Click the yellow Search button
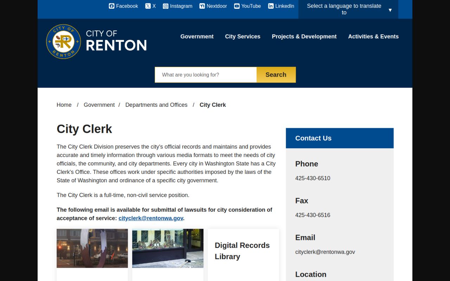 tap(276, 75)
